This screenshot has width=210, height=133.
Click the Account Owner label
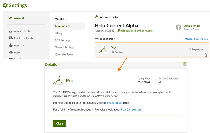pyautogui.click(x=192, y=29)
